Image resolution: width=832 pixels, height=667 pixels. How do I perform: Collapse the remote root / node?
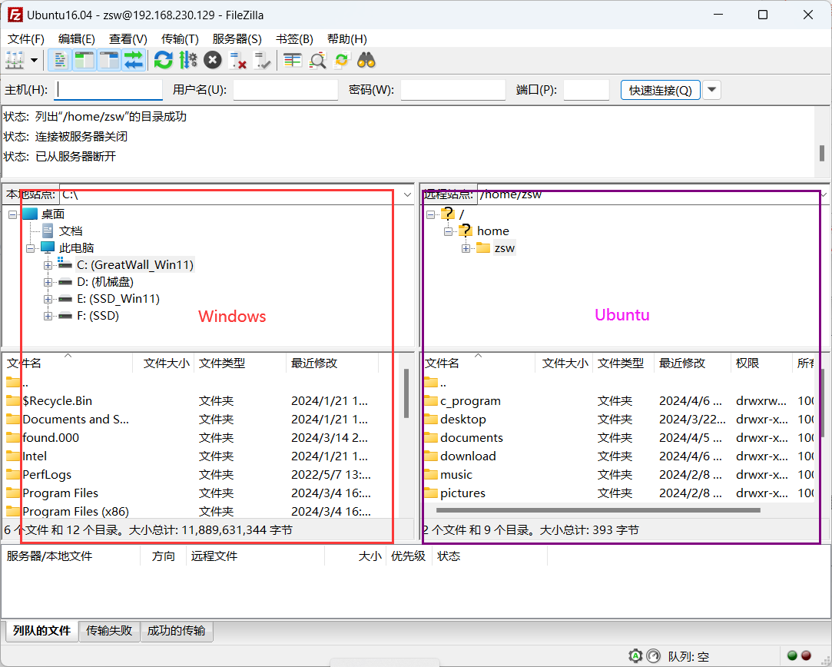pyautogui.click(x=430, y=214)
